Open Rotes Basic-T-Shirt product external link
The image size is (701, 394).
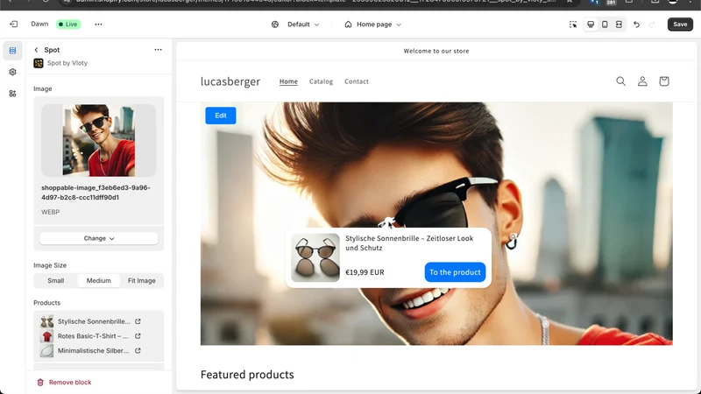pos(138,336)
